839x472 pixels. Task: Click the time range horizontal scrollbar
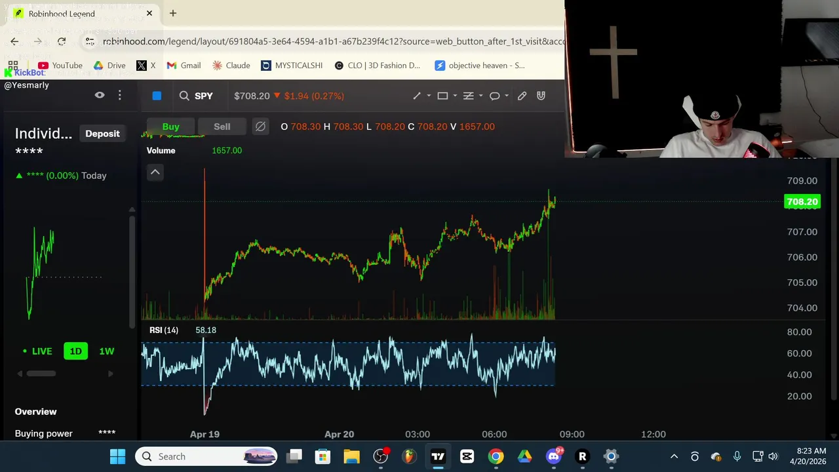(41, 374)
